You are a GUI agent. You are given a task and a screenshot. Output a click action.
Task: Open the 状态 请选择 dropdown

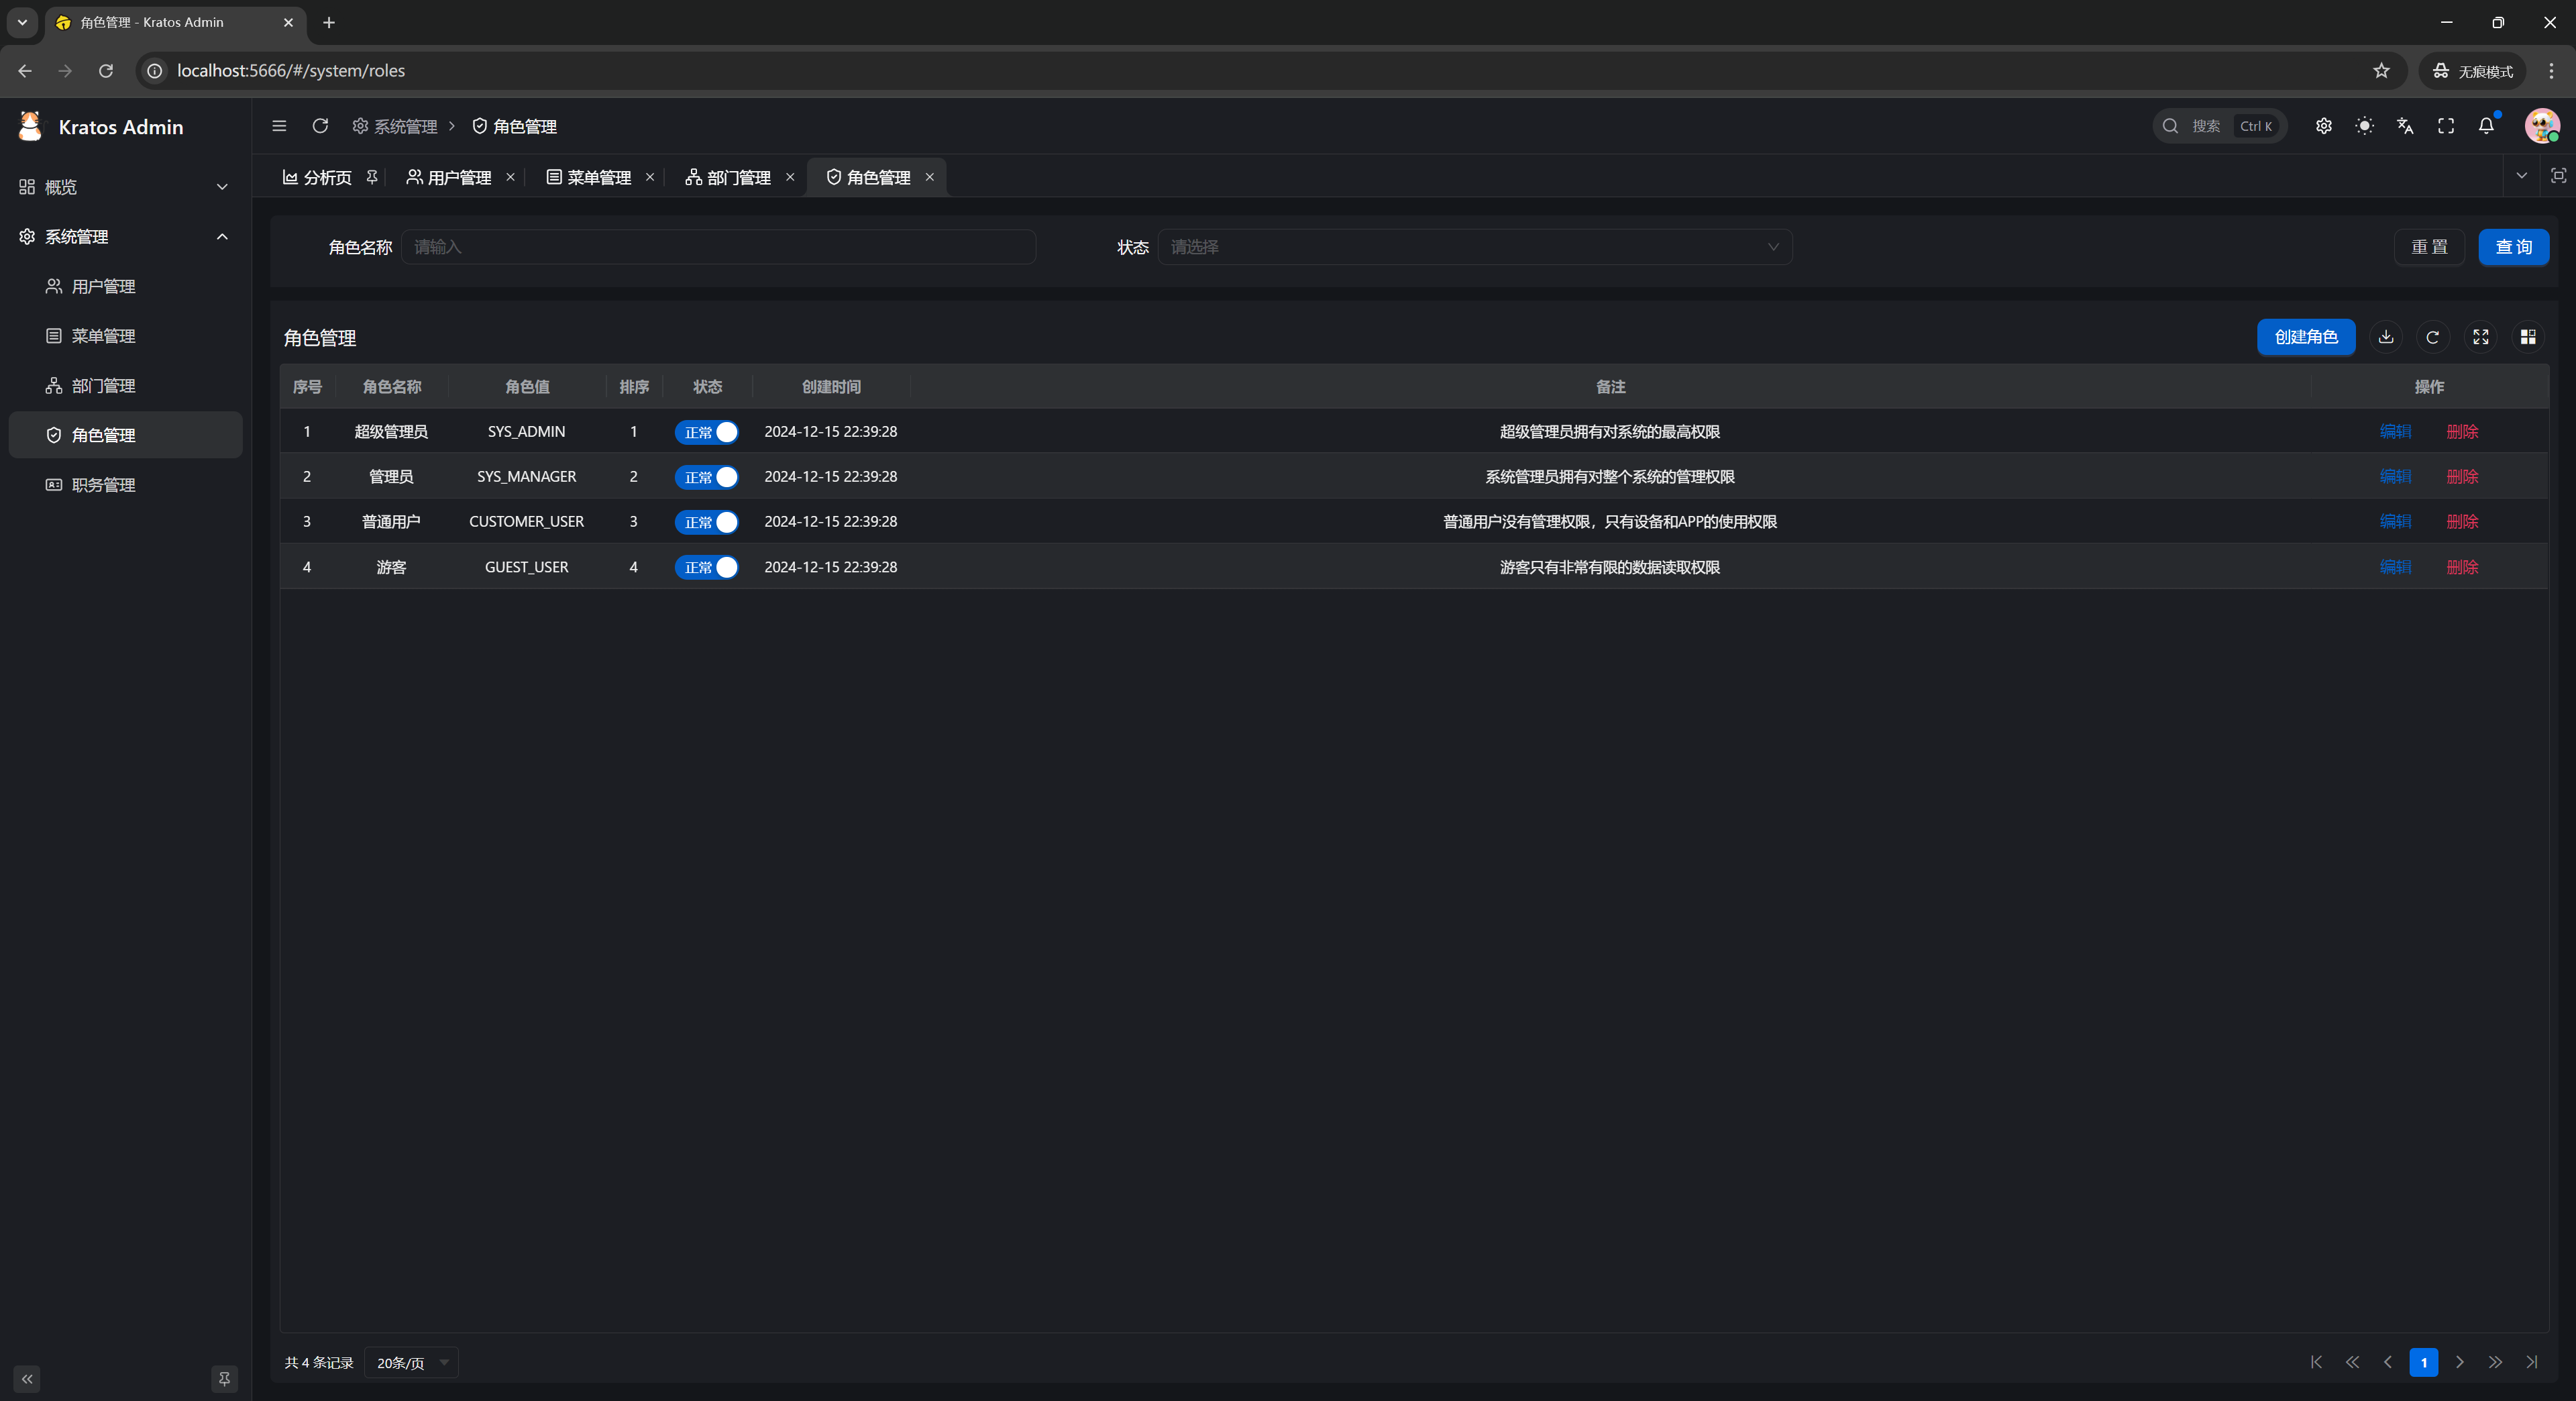coord(1474,247)
